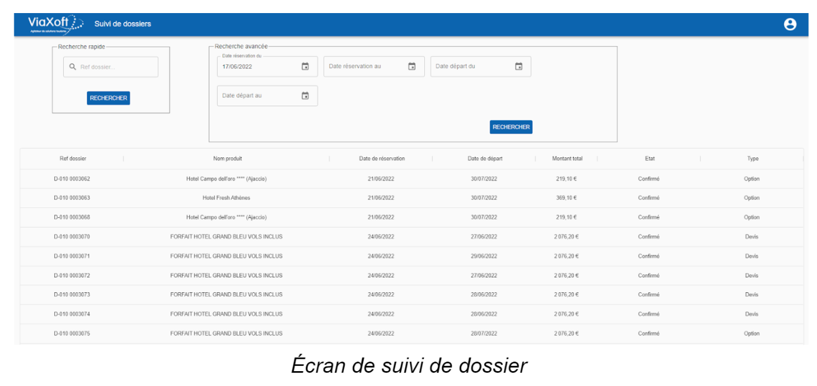Click the Hotel Fresh Athènes product name
This screenshot has height=386, width=817.
pos(226,198)
